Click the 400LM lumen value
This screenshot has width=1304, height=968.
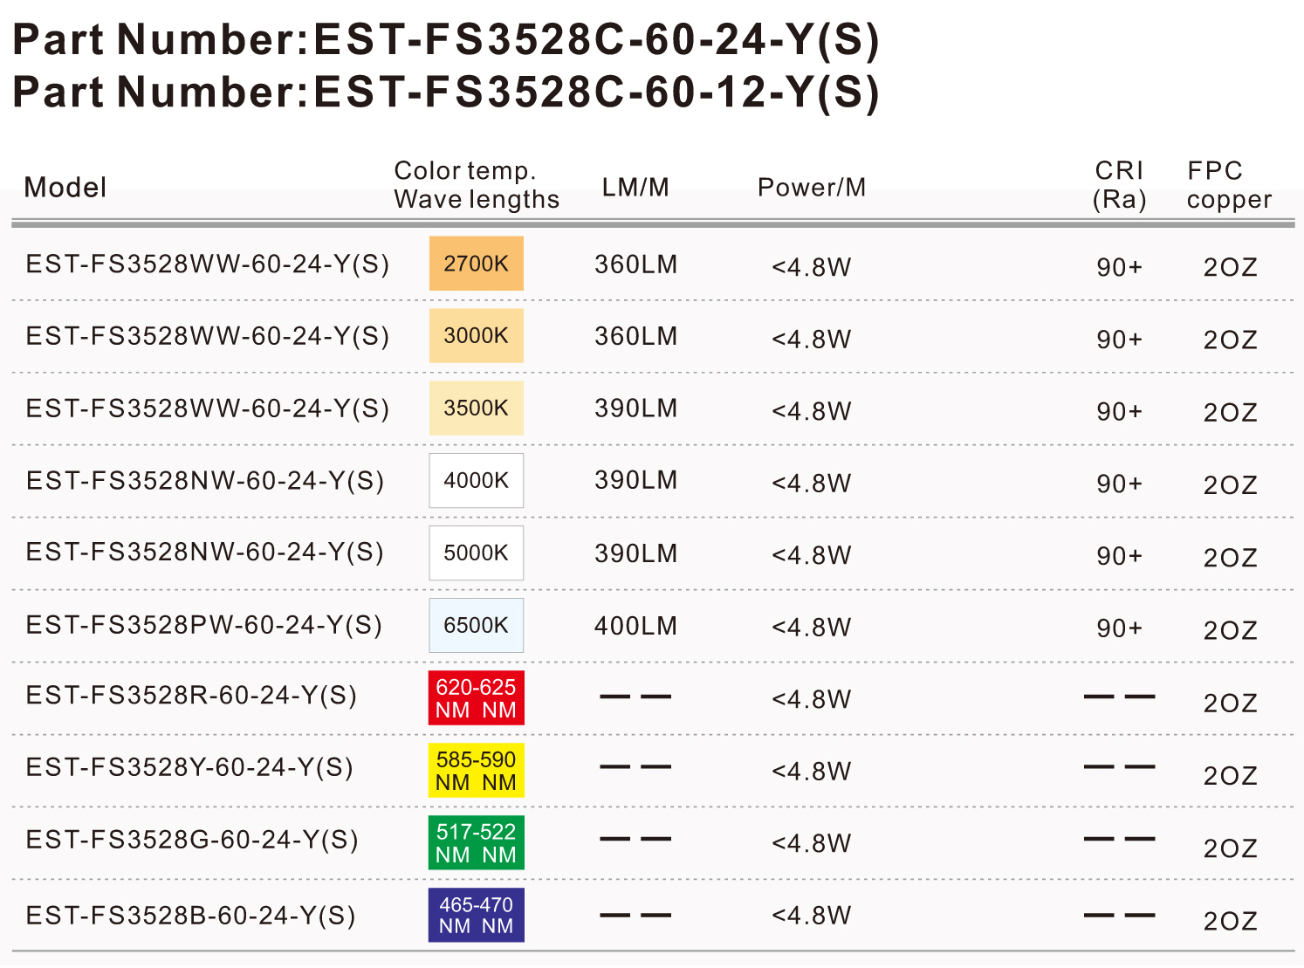tap(635, 626)
